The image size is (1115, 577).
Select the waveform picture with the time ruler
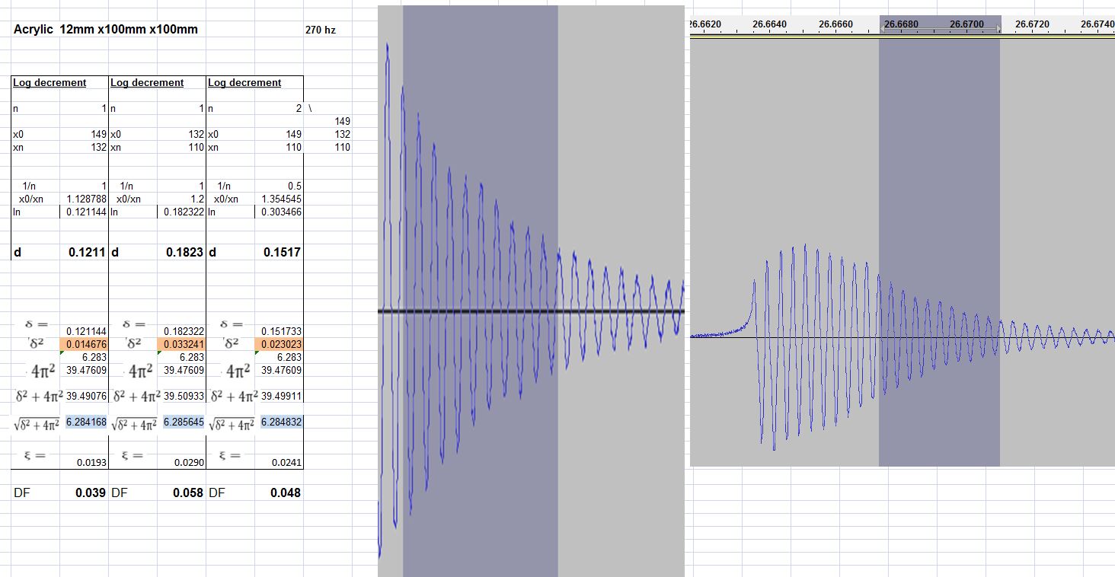click(903, 241)
